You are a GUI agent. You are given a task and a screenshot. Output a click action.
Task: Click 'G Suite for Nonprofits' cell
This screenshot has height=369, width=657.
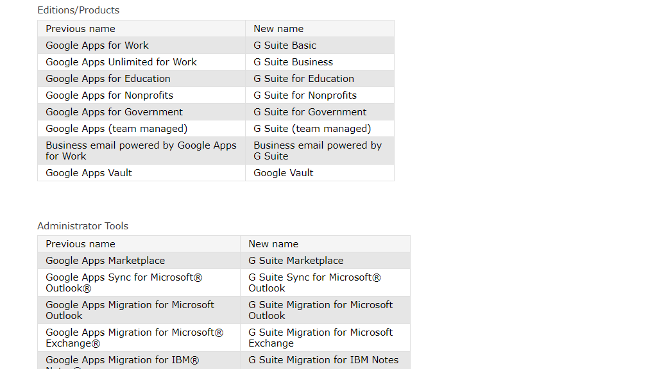coord(320,95)
